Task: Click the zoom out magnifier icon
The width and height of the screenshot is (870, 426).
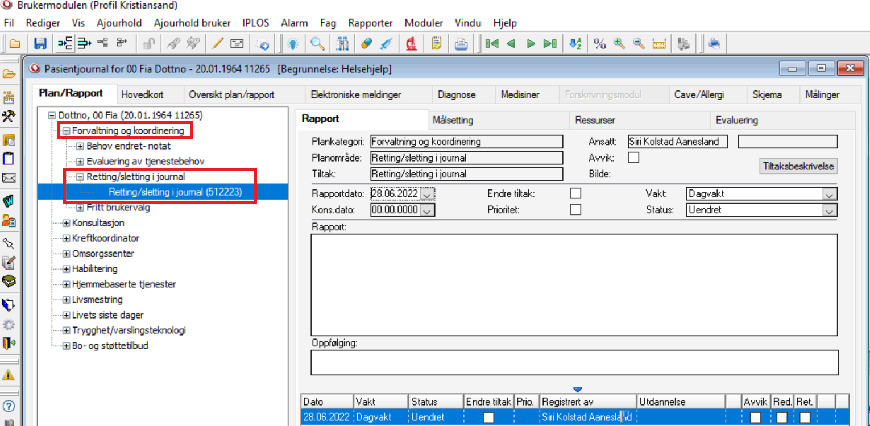Action: pos(639,43)
